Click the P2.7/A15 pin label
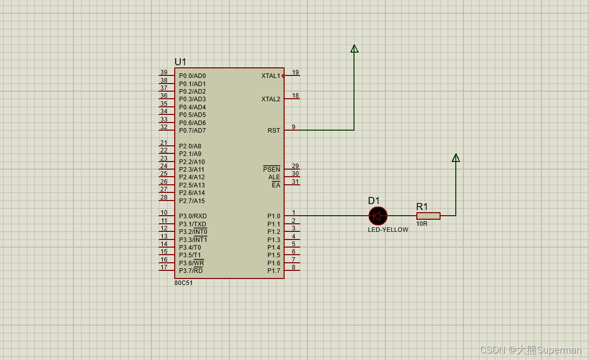The width and height of the screenshot is (589, 360). coord(192,201)
